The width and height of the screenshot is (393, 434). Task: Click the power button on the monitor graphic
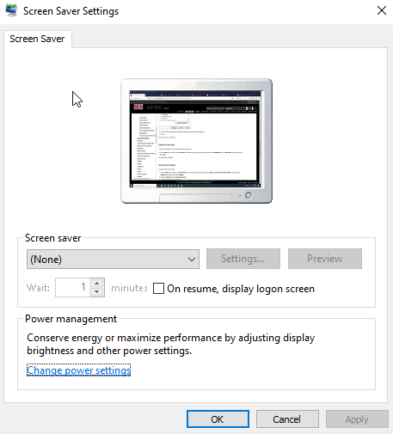tap(249, 195)
